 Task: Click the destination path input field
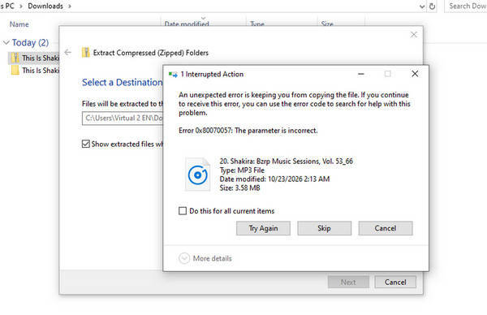coord(123,118)
